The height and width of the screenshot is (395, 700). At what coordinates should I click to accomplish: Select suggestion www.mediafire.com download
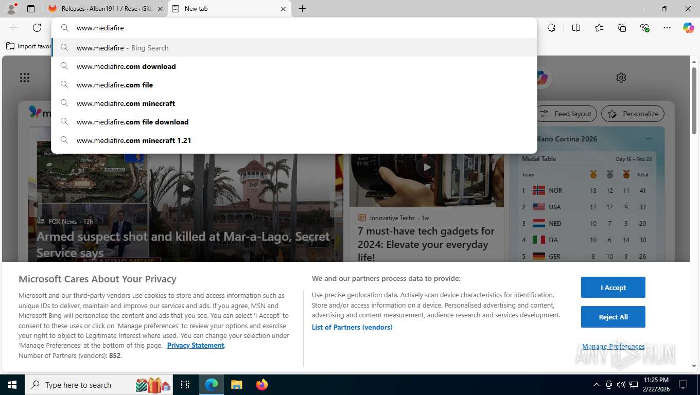(x=294, y=66)
